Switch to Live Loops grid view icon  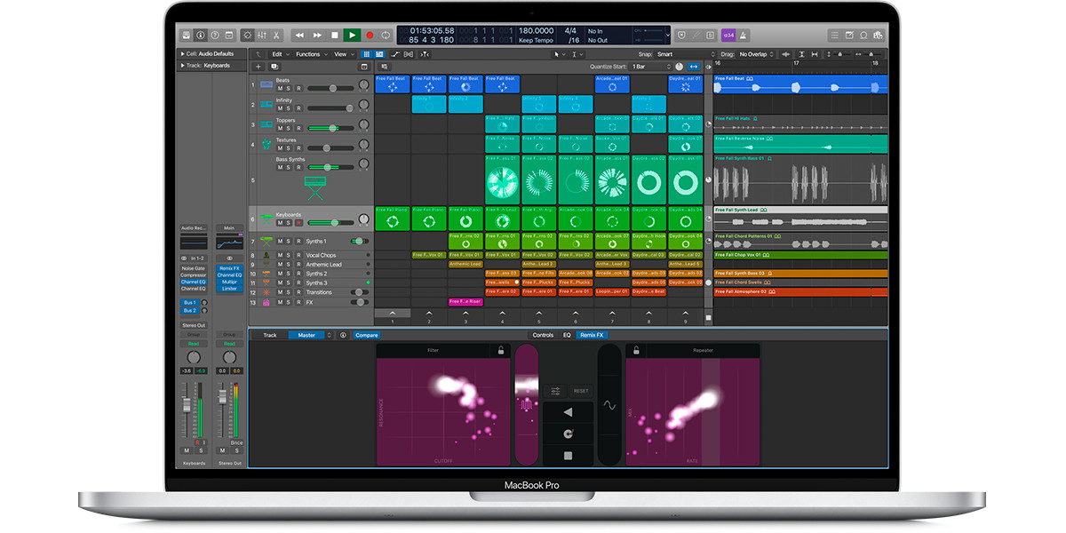tap(367, 54)
